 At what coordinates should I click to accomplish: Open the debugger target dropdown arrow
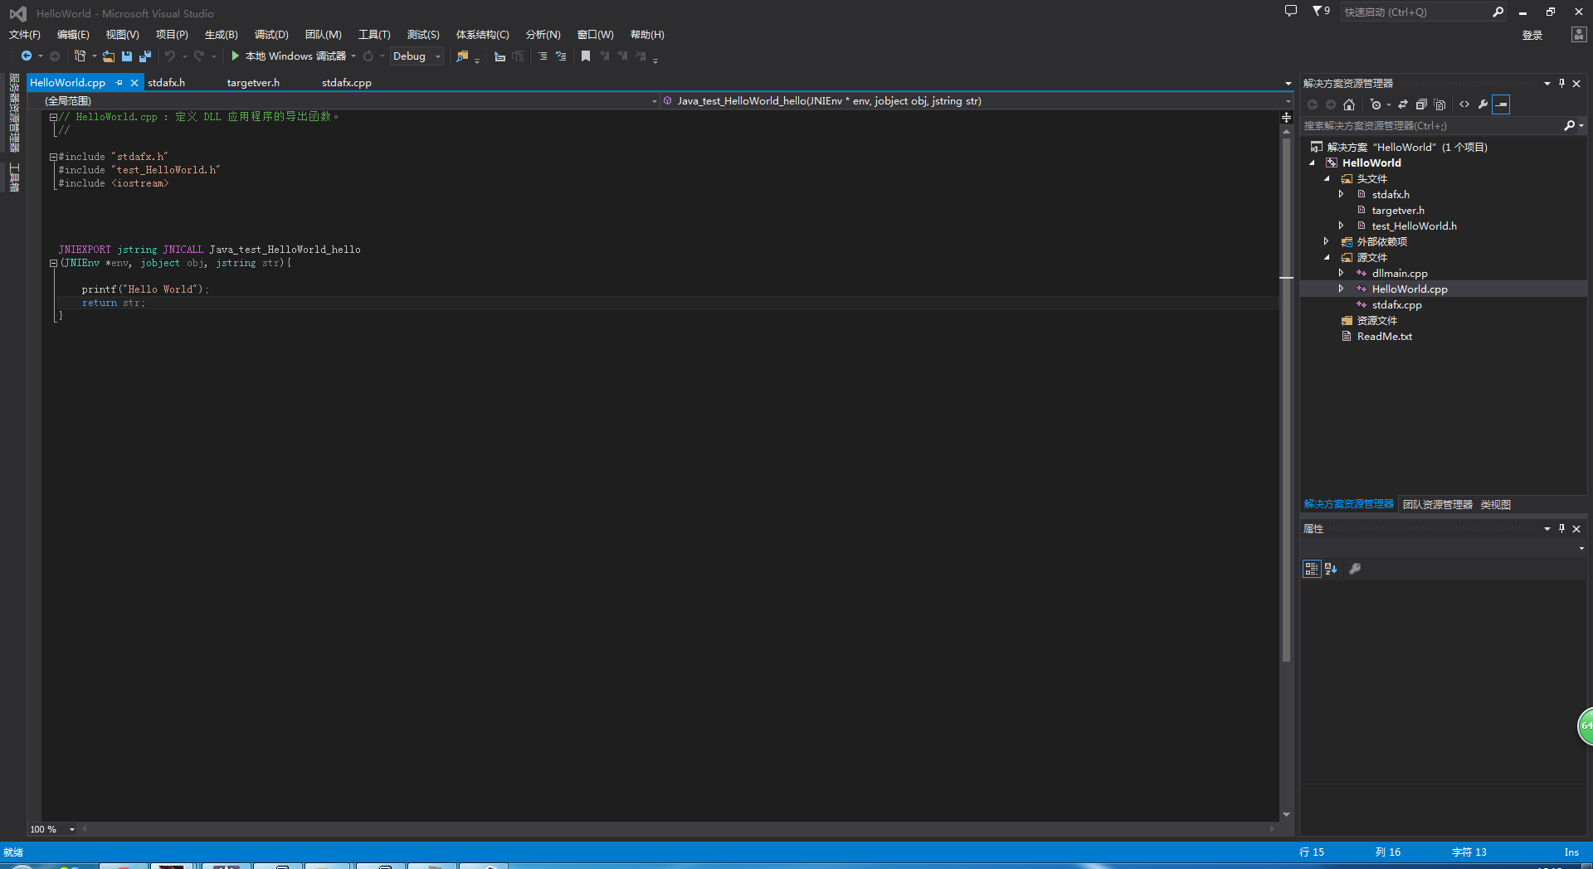click(x=353, y=56)
